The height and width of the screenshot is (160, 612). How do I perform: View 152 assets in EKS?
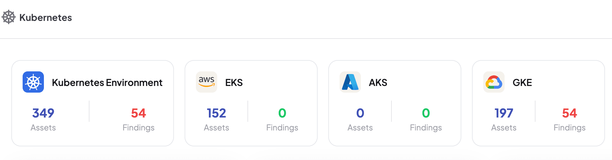click(217, 113)
